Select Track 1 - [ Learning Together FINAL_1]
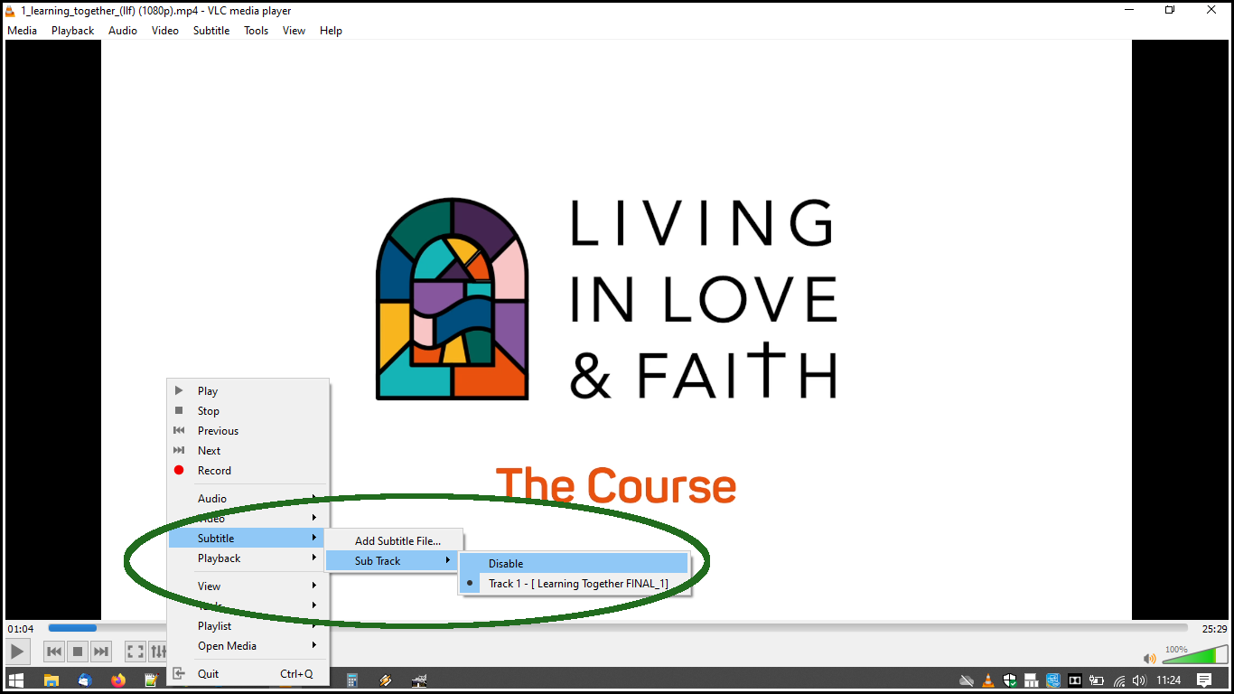 575,583
